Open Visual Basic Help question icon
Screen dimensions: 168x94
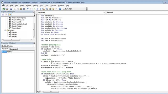tap(60, 9)
